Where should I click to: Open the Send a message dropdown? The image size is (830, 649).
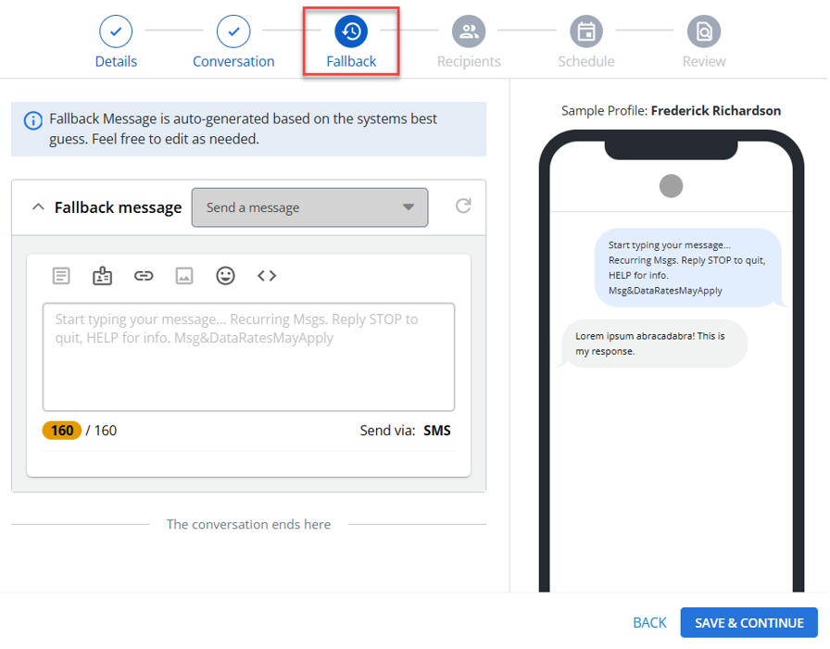(309, 208)
